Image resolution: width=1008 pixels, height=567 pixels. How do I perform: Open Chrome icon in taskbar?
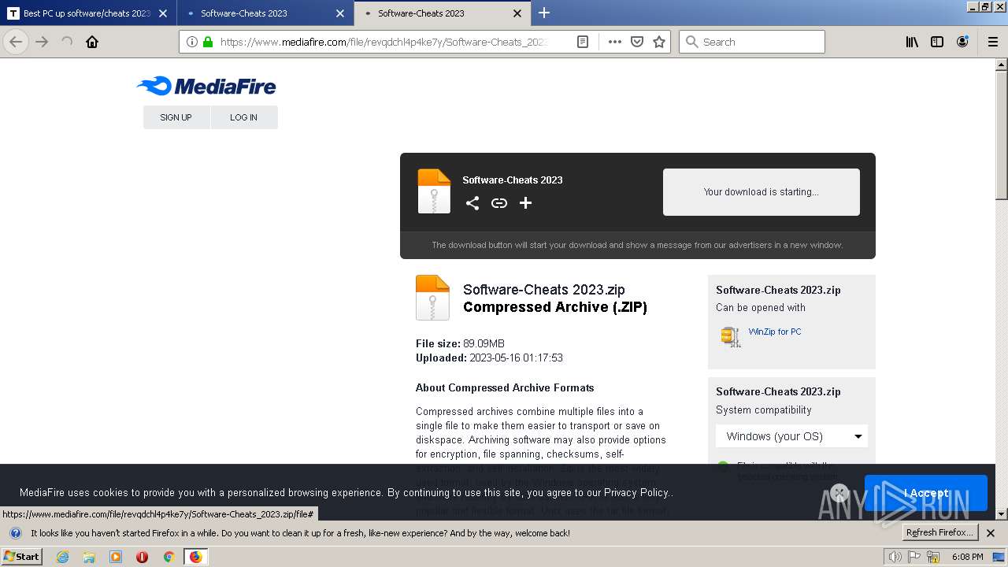169,557
